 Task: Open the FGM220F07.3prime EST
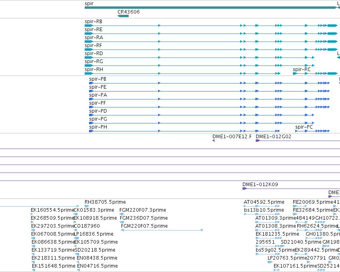pos(143,210)
